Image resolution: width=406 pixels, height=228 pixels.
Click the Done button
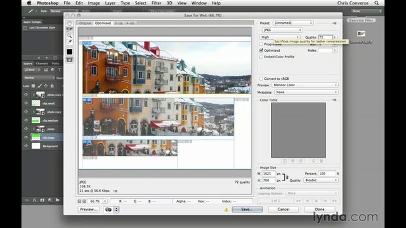(x=320, y=210)
